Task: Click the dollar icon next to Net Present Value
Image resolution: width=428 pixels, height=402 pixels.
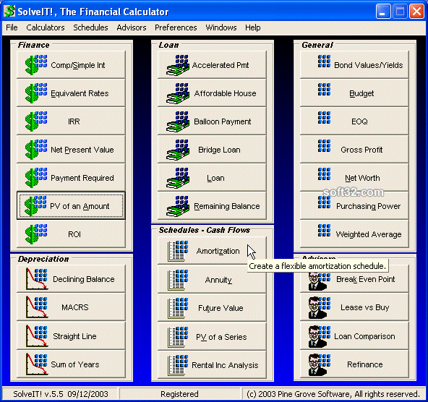Action: (35, 150)
